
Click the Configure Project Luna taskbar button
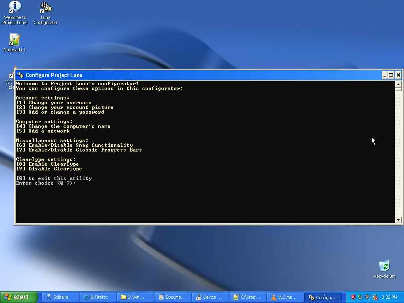tap(323, 297)
